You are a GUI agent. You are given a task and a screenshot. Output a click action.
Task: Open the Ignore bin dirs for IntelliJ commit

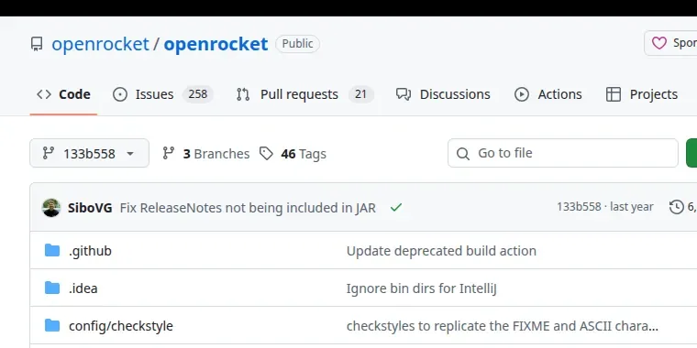(x=421, y=288)
